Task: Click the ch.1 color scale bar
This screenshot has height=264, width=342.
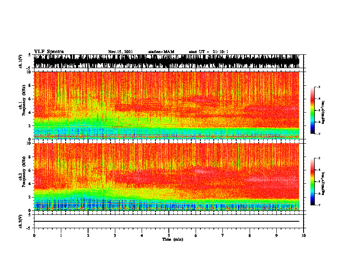Action: point(312,110)
